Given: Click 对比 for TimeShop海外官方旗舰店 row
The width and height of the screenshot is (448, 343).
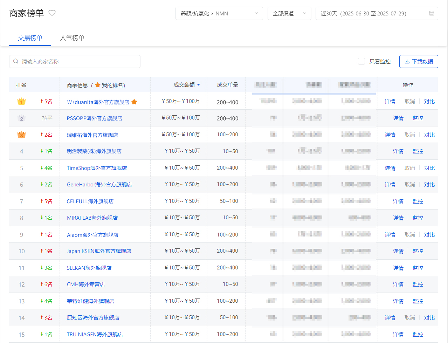Looking at the screenshot, I should point(429,168).
